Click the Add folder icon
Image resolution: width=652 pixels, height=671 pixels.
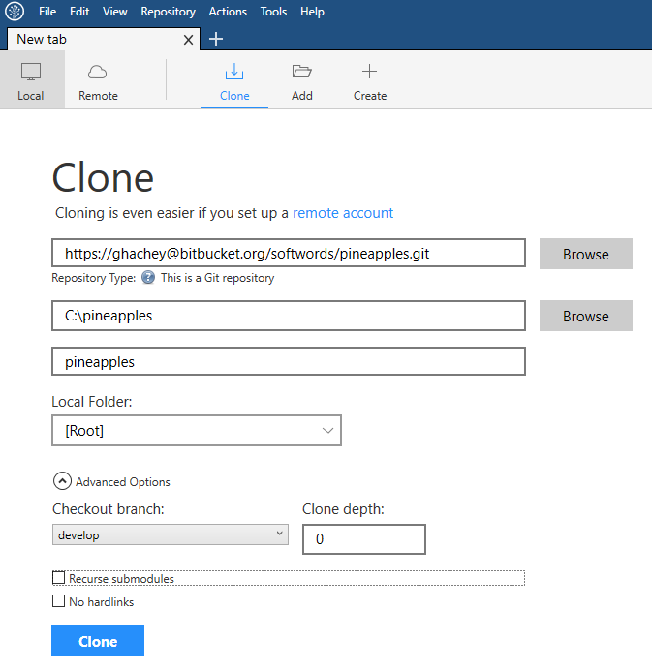[x=302, y=73]
